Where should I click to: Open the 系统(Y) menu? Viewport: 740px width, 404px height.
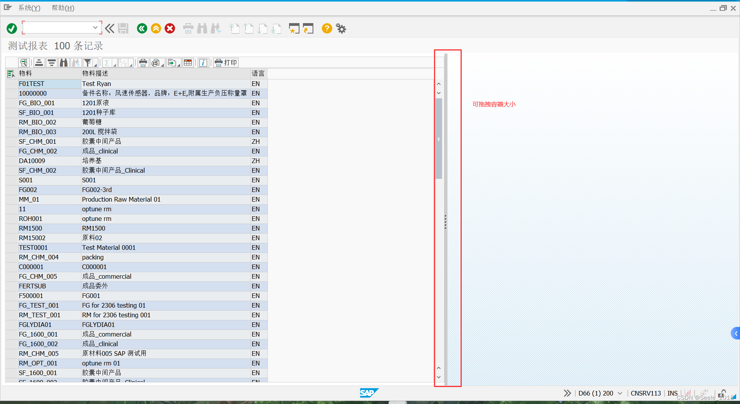29,8
